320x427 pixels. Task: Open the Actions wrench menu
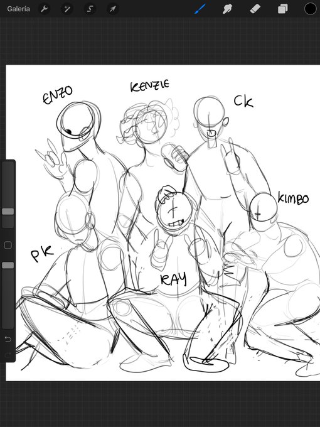45,9
